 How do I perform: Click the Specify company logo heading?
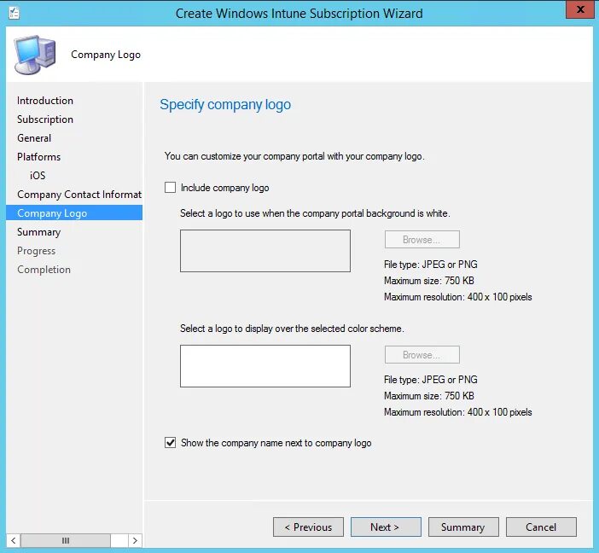click(x=225, y=105)
